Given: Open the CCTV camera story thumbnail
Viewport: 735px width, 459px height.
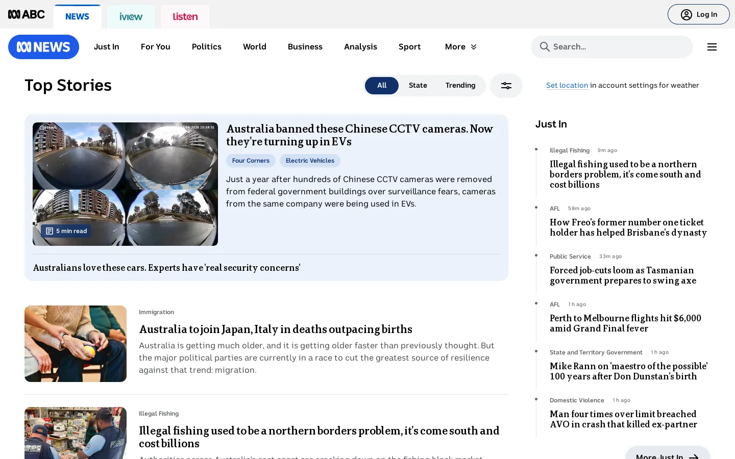Looking at the screenshot, I should pyautogui.click(x=125, y=184).
